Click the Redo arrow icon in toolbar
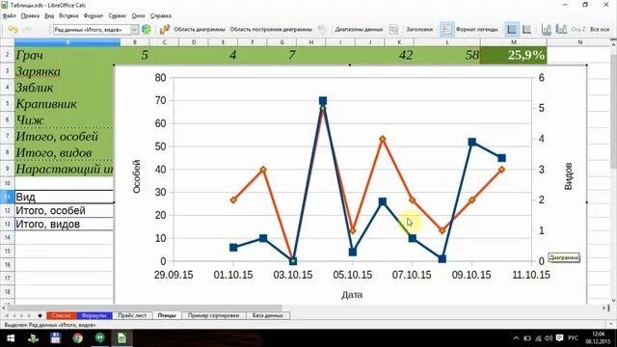The width and height of the screenshot is (617, 347). [x=28, y=29]
